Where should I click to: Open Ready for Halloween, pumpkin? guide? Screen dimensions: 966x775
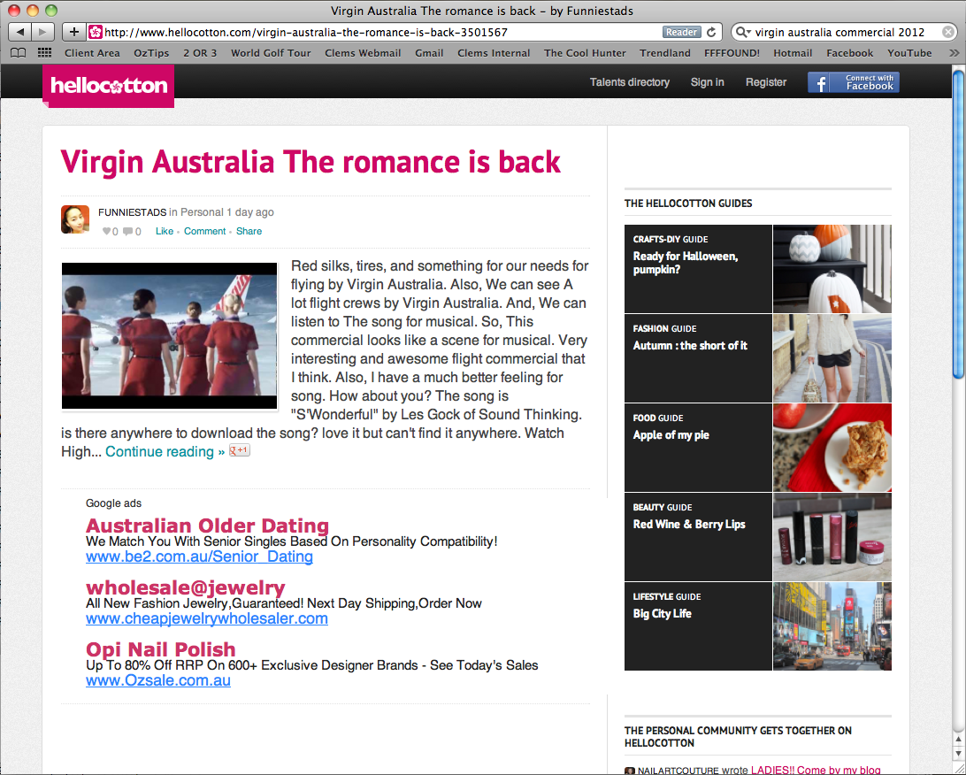point(685,263)
